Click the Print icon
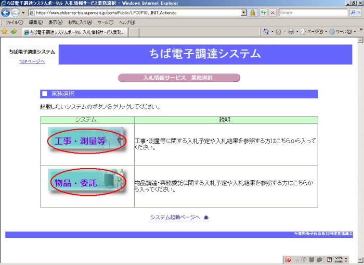The image size is (364, 265). [291, 32]
